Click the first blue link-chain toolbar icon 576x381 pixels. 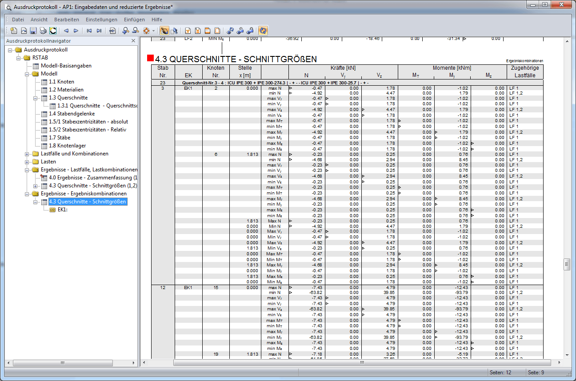tap(230, 31)
